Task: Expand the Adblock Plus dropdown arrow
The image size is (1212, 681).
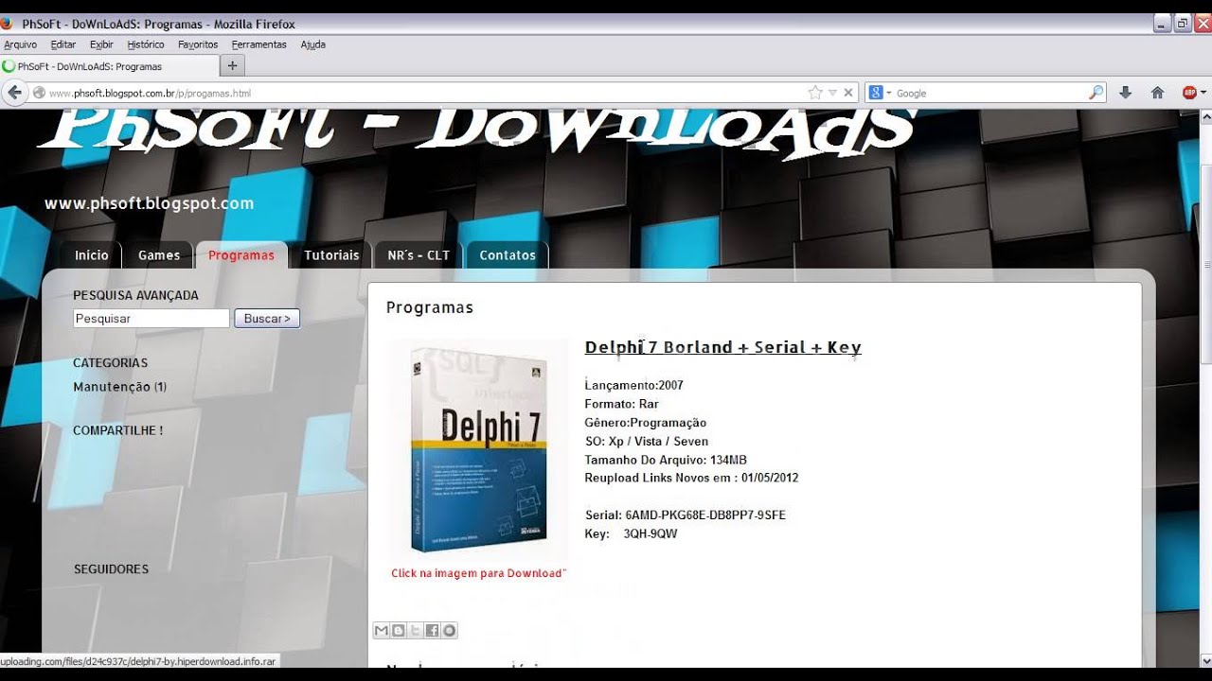Action: tap(1203, 93)
